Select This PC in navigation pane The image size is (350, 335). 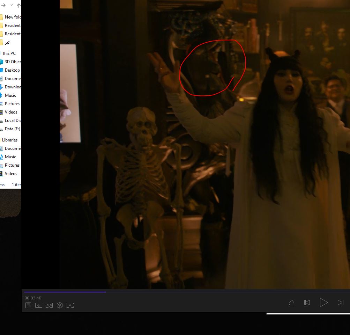point(9,53)
